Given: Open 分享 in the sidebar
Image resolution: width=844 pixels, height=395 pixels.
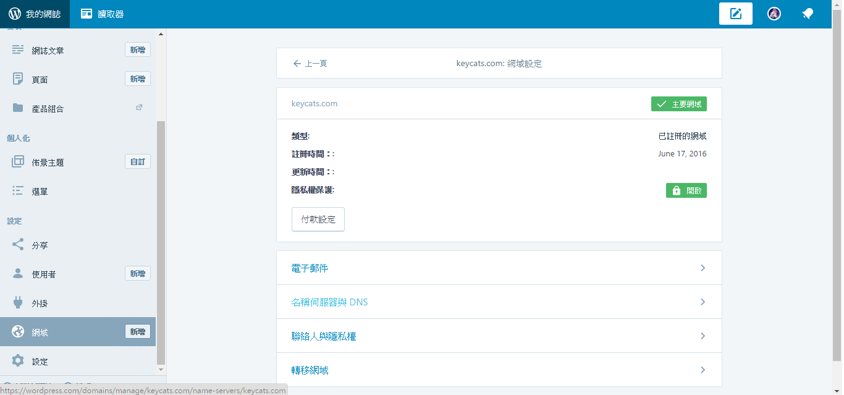Looking at the screenshot, I should (40, 245).
